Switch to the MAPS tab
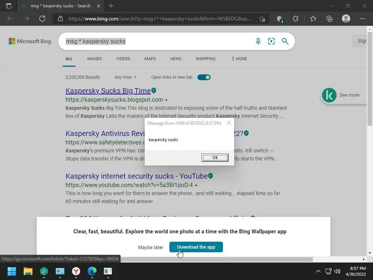Image resolution: width=373 pixels, height=280 pixels. [150, 59]
